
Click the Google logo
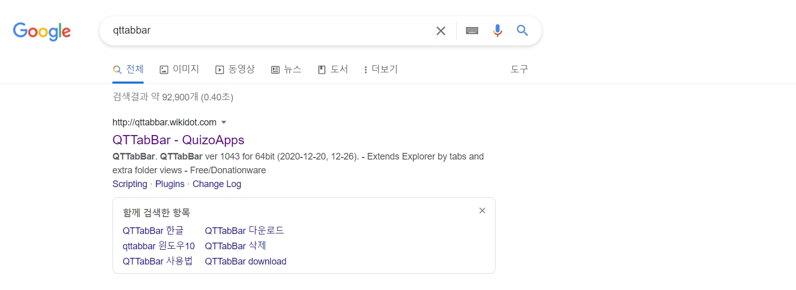pyautogui.click(x=42, y=31)
